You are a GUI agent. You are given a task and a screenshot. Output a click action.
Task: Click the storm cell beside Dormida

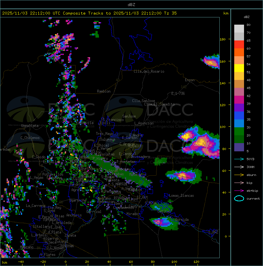(164, 223)
